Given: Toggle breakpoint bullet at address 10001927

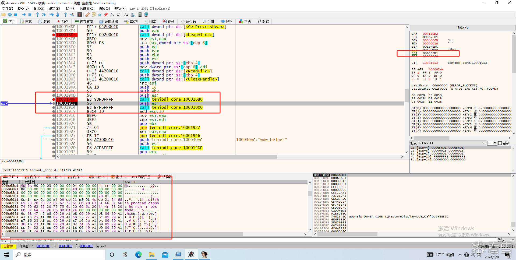Looking at the screenshot, I should coord(54,140).
